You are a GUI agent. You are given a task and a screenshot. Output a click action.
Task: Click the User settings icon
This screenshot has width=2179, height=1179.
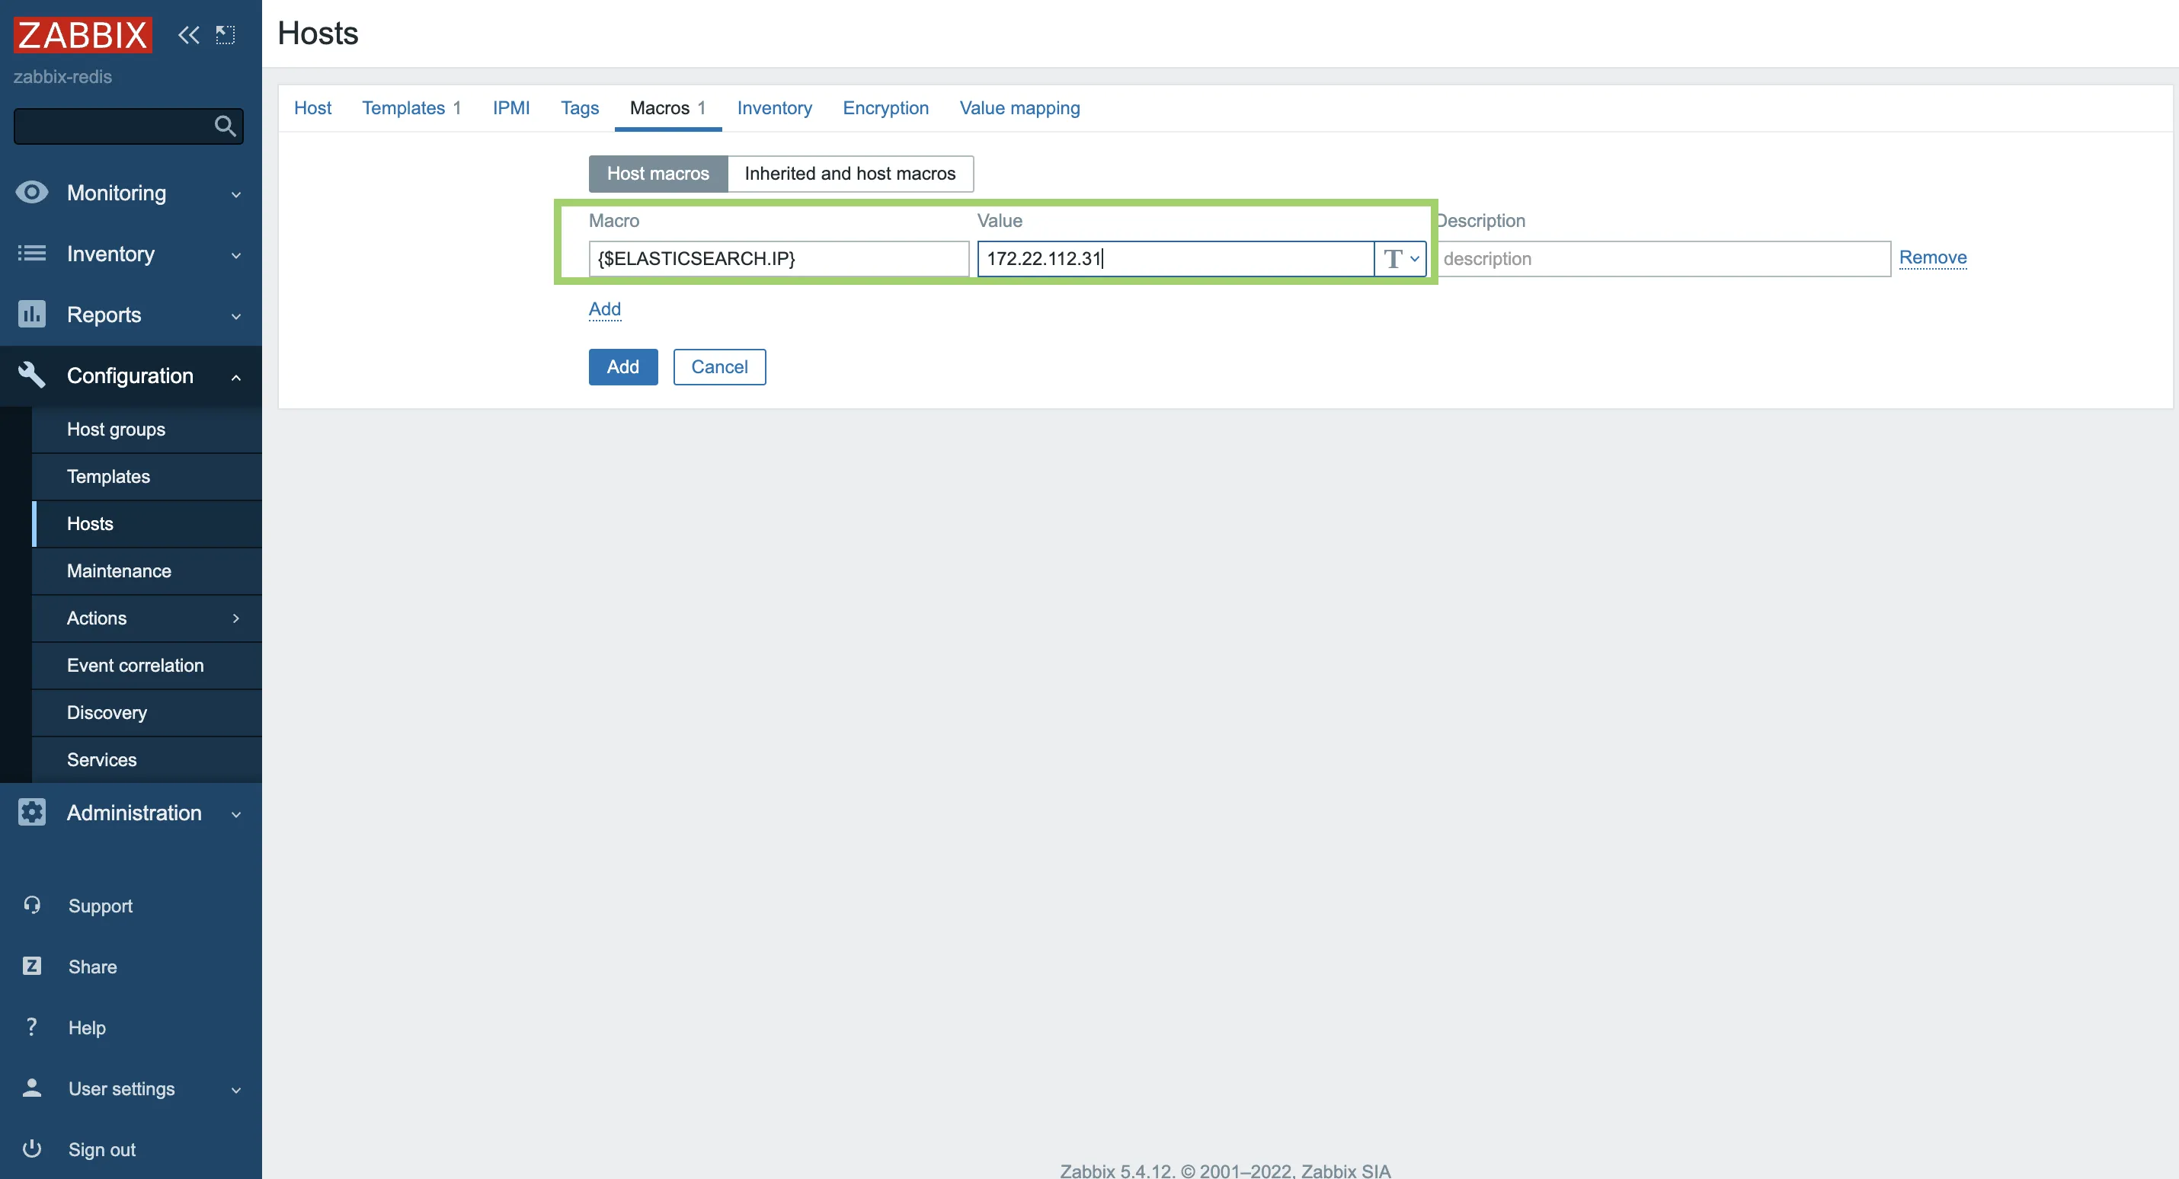[x=30, y=1088]
